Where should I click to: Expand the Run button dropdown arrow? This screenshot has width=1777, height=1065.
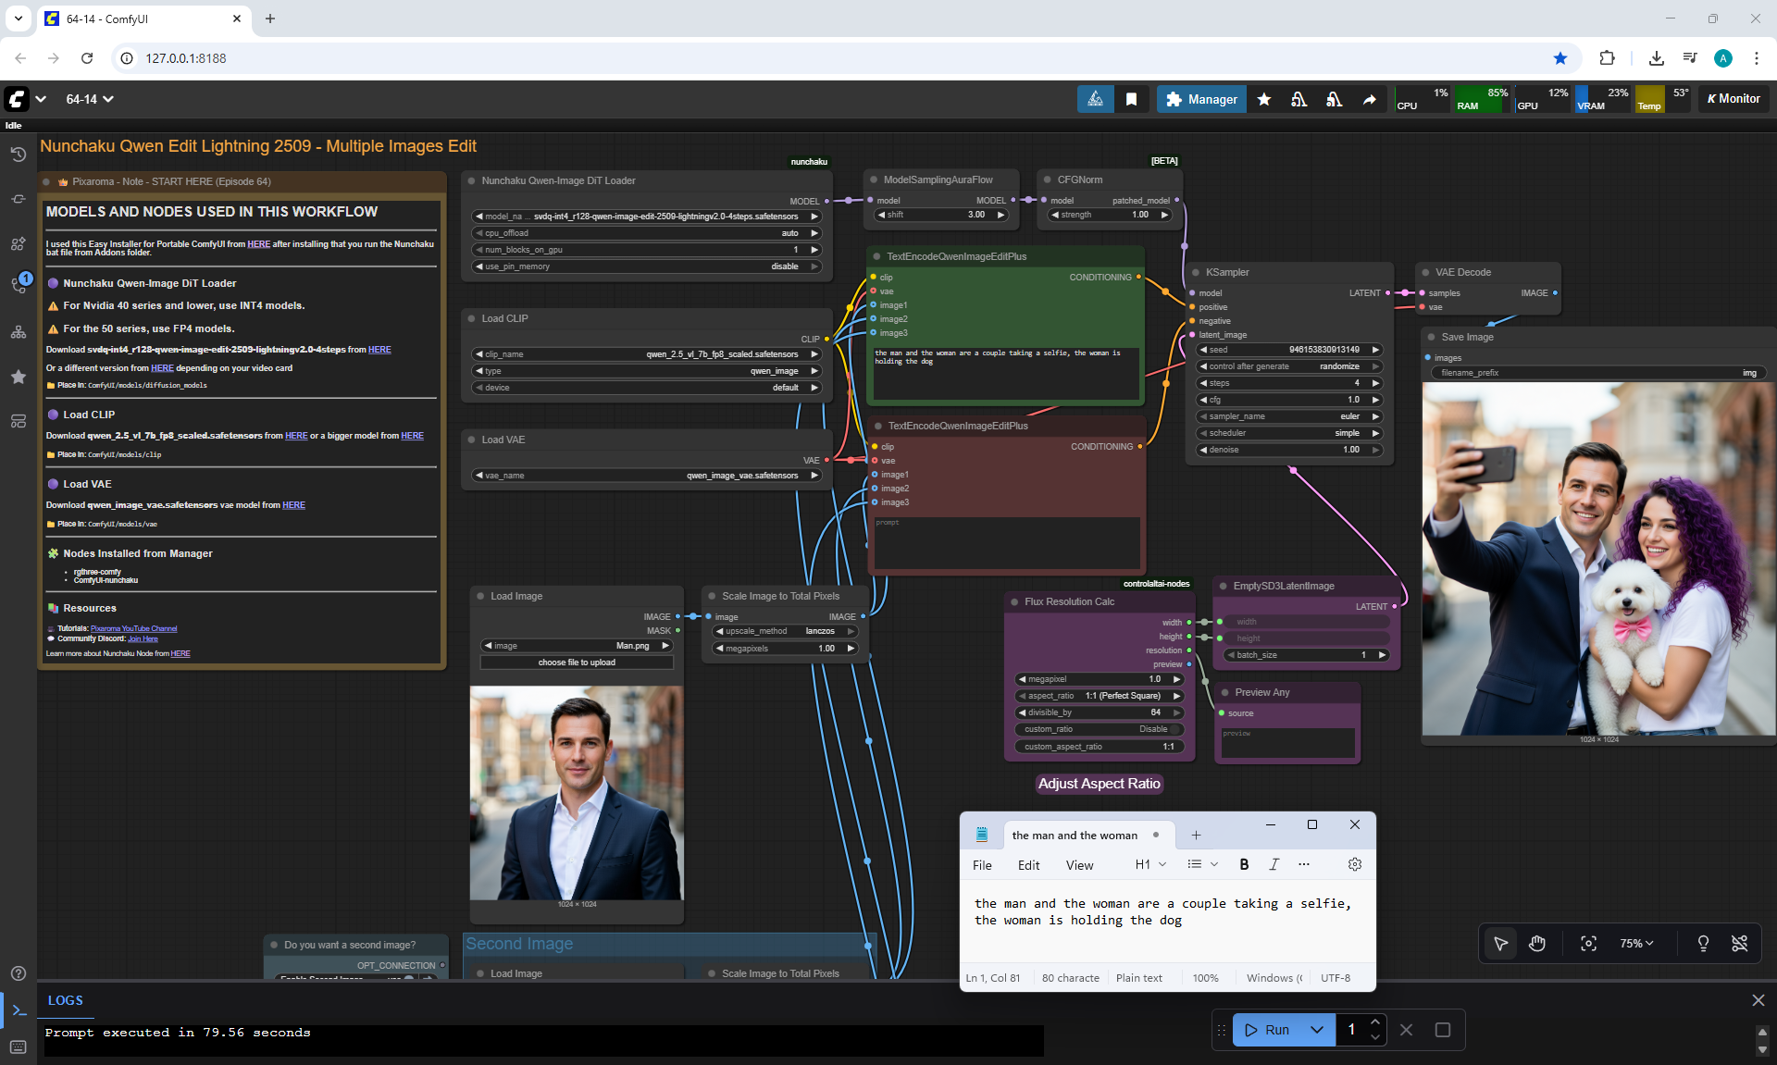point(1316,1030)
